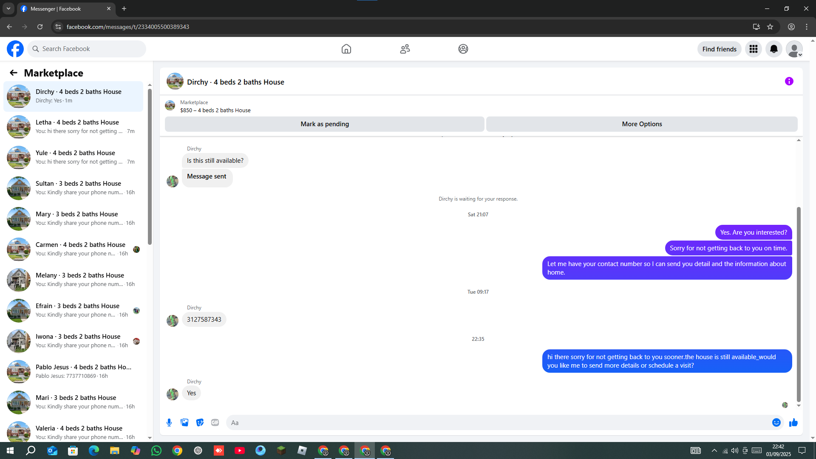Open the Chrome three-dot menu
Screen dimensions: 816x459
click(x=807, y=27)
